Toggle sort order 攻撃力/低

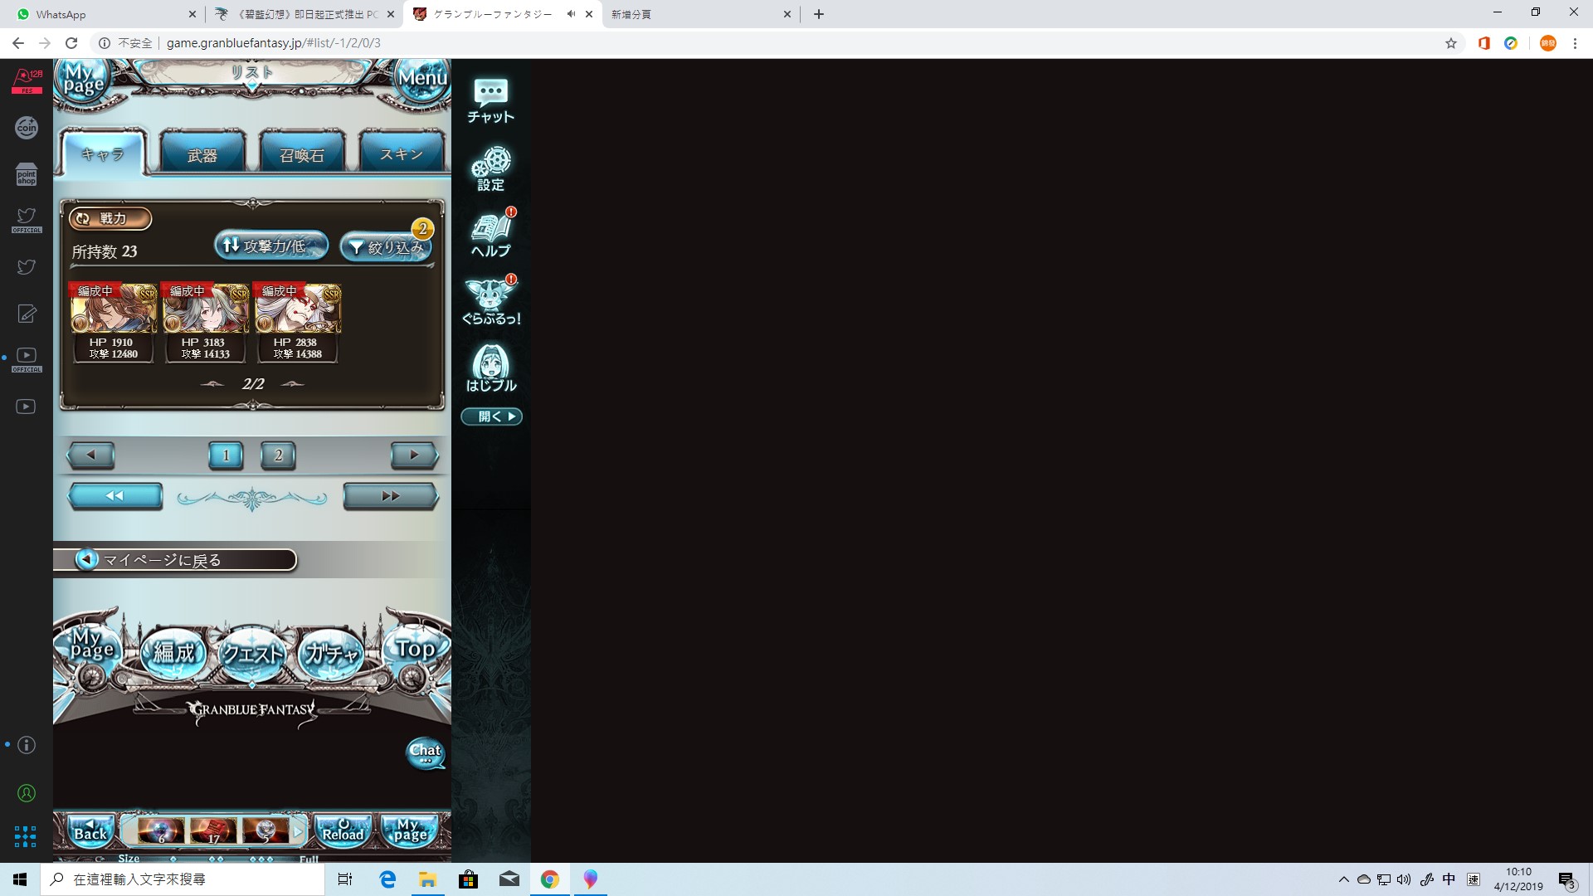pyautogui.click(x=270, y=246)
